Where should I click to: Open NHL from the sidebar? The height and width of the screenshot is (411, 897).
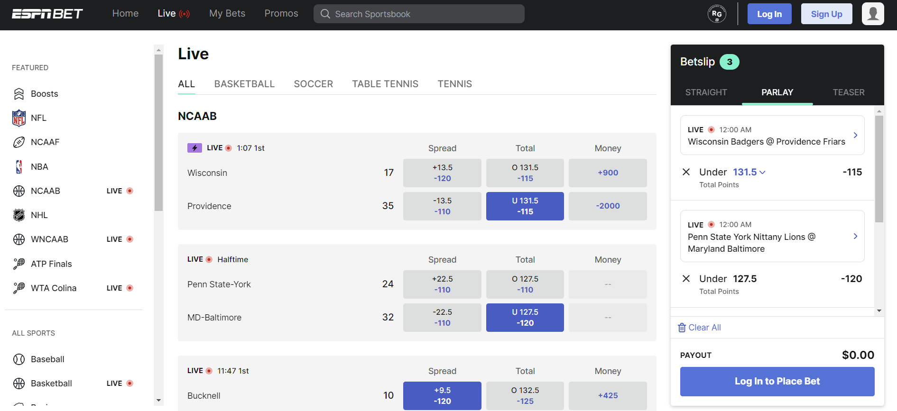click(39, 215)
